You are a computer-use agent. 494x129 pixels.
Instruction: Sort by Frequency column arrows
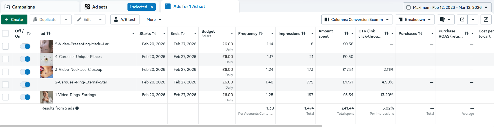click(x=261, y=33)
